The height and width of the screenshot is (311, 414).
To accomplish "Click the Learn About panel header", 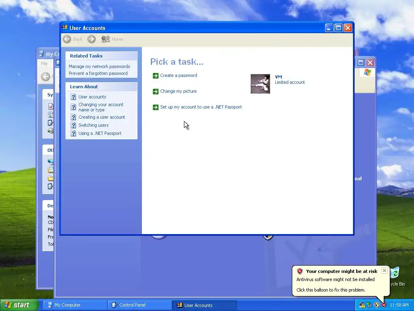I will [x=101, y=87].
